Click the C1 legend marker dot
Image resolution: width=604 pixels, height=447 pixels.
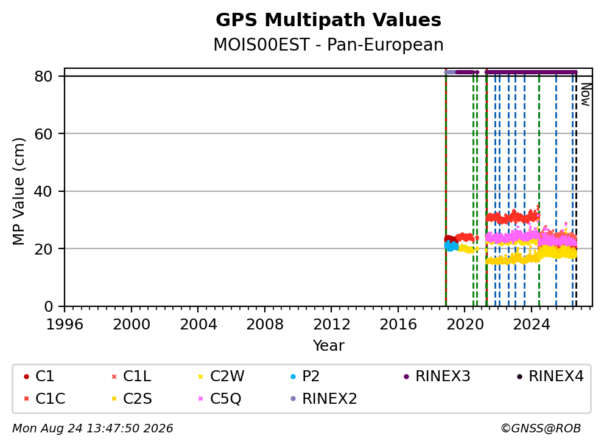(26, 376)
